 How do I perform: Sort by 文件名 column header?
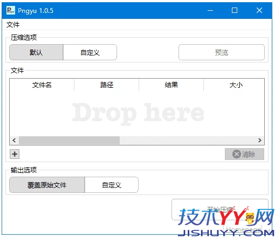point(42,85)
